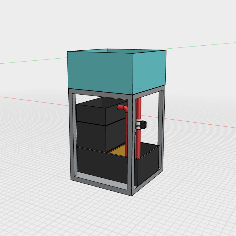Click the red elbow pipe fitting
The height and width of the screenshot is (236, 236).
[123, 108]
